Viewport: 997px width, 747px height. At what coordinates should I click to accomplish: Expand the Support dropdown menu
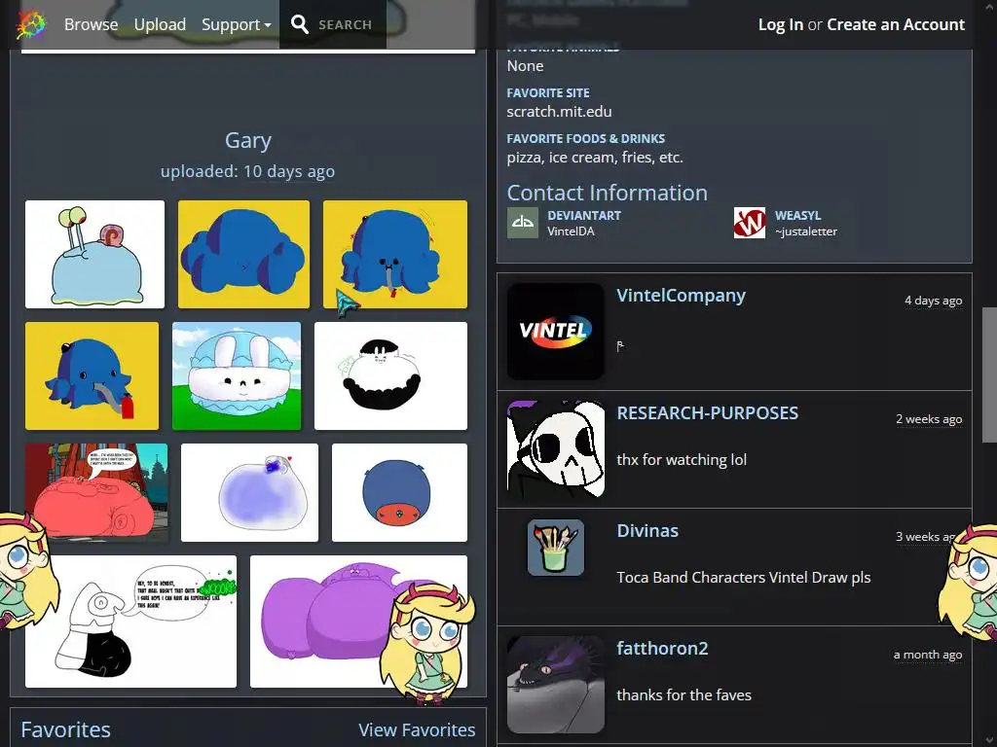pyautogui.click(x=236, y=24)
